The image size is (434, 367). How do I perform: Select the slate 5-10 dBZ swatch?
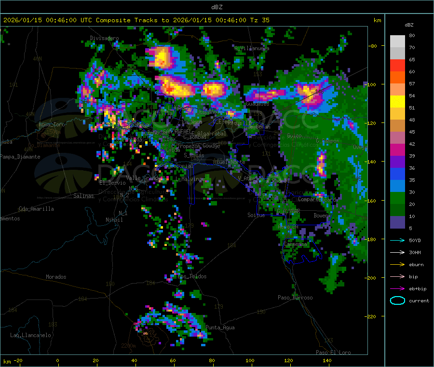click(397, 222)
